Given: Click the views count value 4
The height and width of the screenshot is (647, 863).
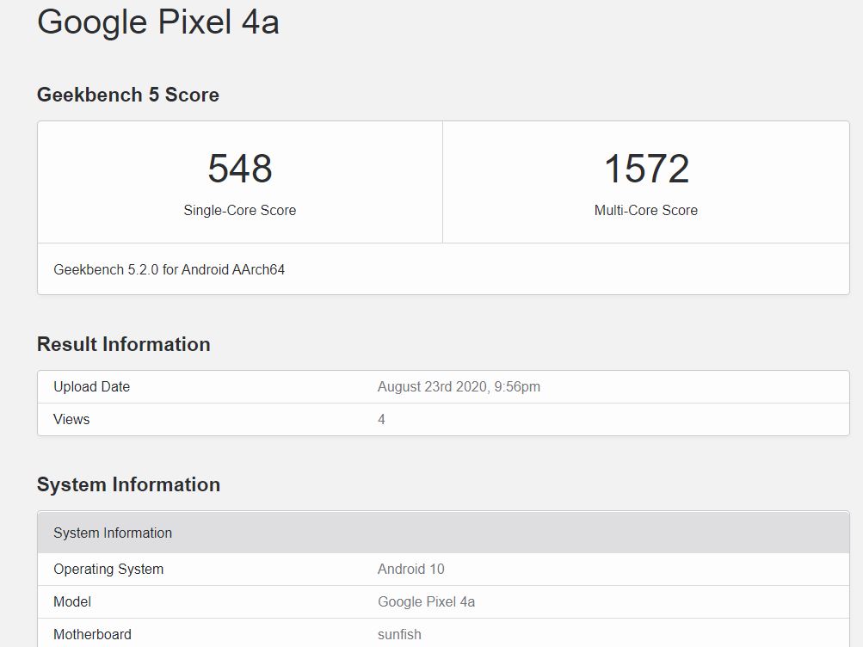Looking at the screenshot, I should tap(381, 419).
